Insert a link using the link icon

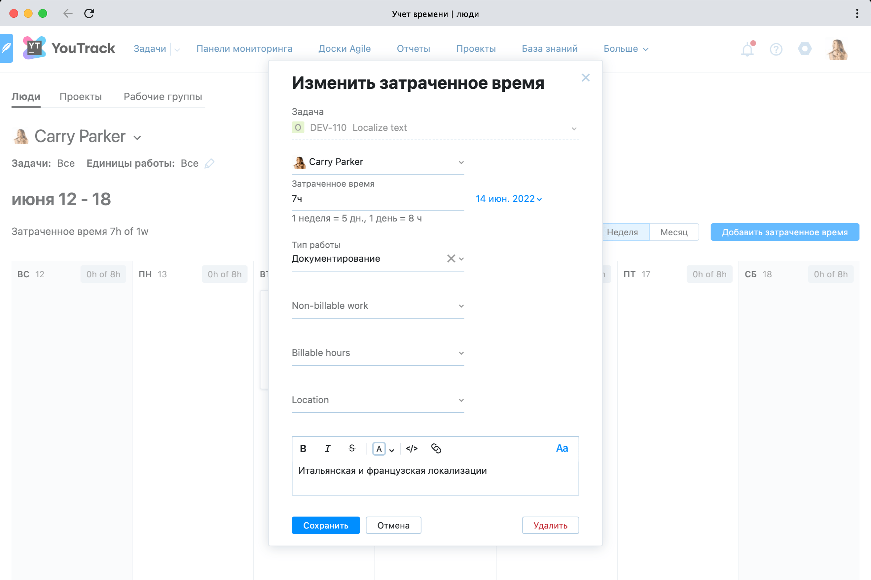click(436, 449)
